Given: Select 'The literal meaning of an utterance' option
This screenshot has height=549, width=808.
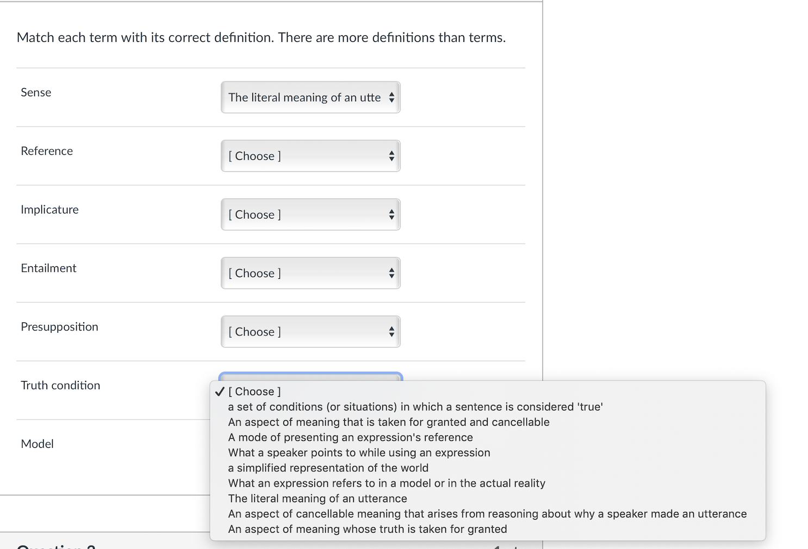Looking at the screenshot, I should click(318, 498).
